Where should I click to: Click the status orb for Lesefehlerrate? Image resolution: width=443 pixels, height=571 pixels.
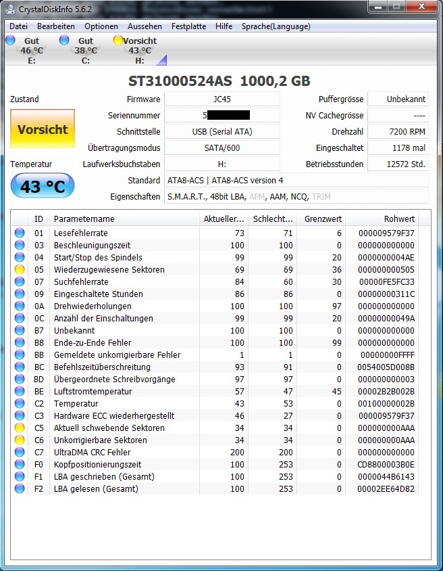(x=20, y=233)
